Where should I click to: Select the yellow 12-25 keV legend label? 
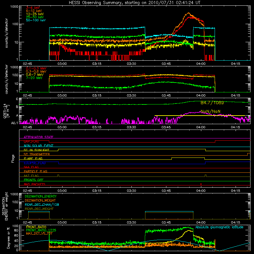tap(35, 14)
